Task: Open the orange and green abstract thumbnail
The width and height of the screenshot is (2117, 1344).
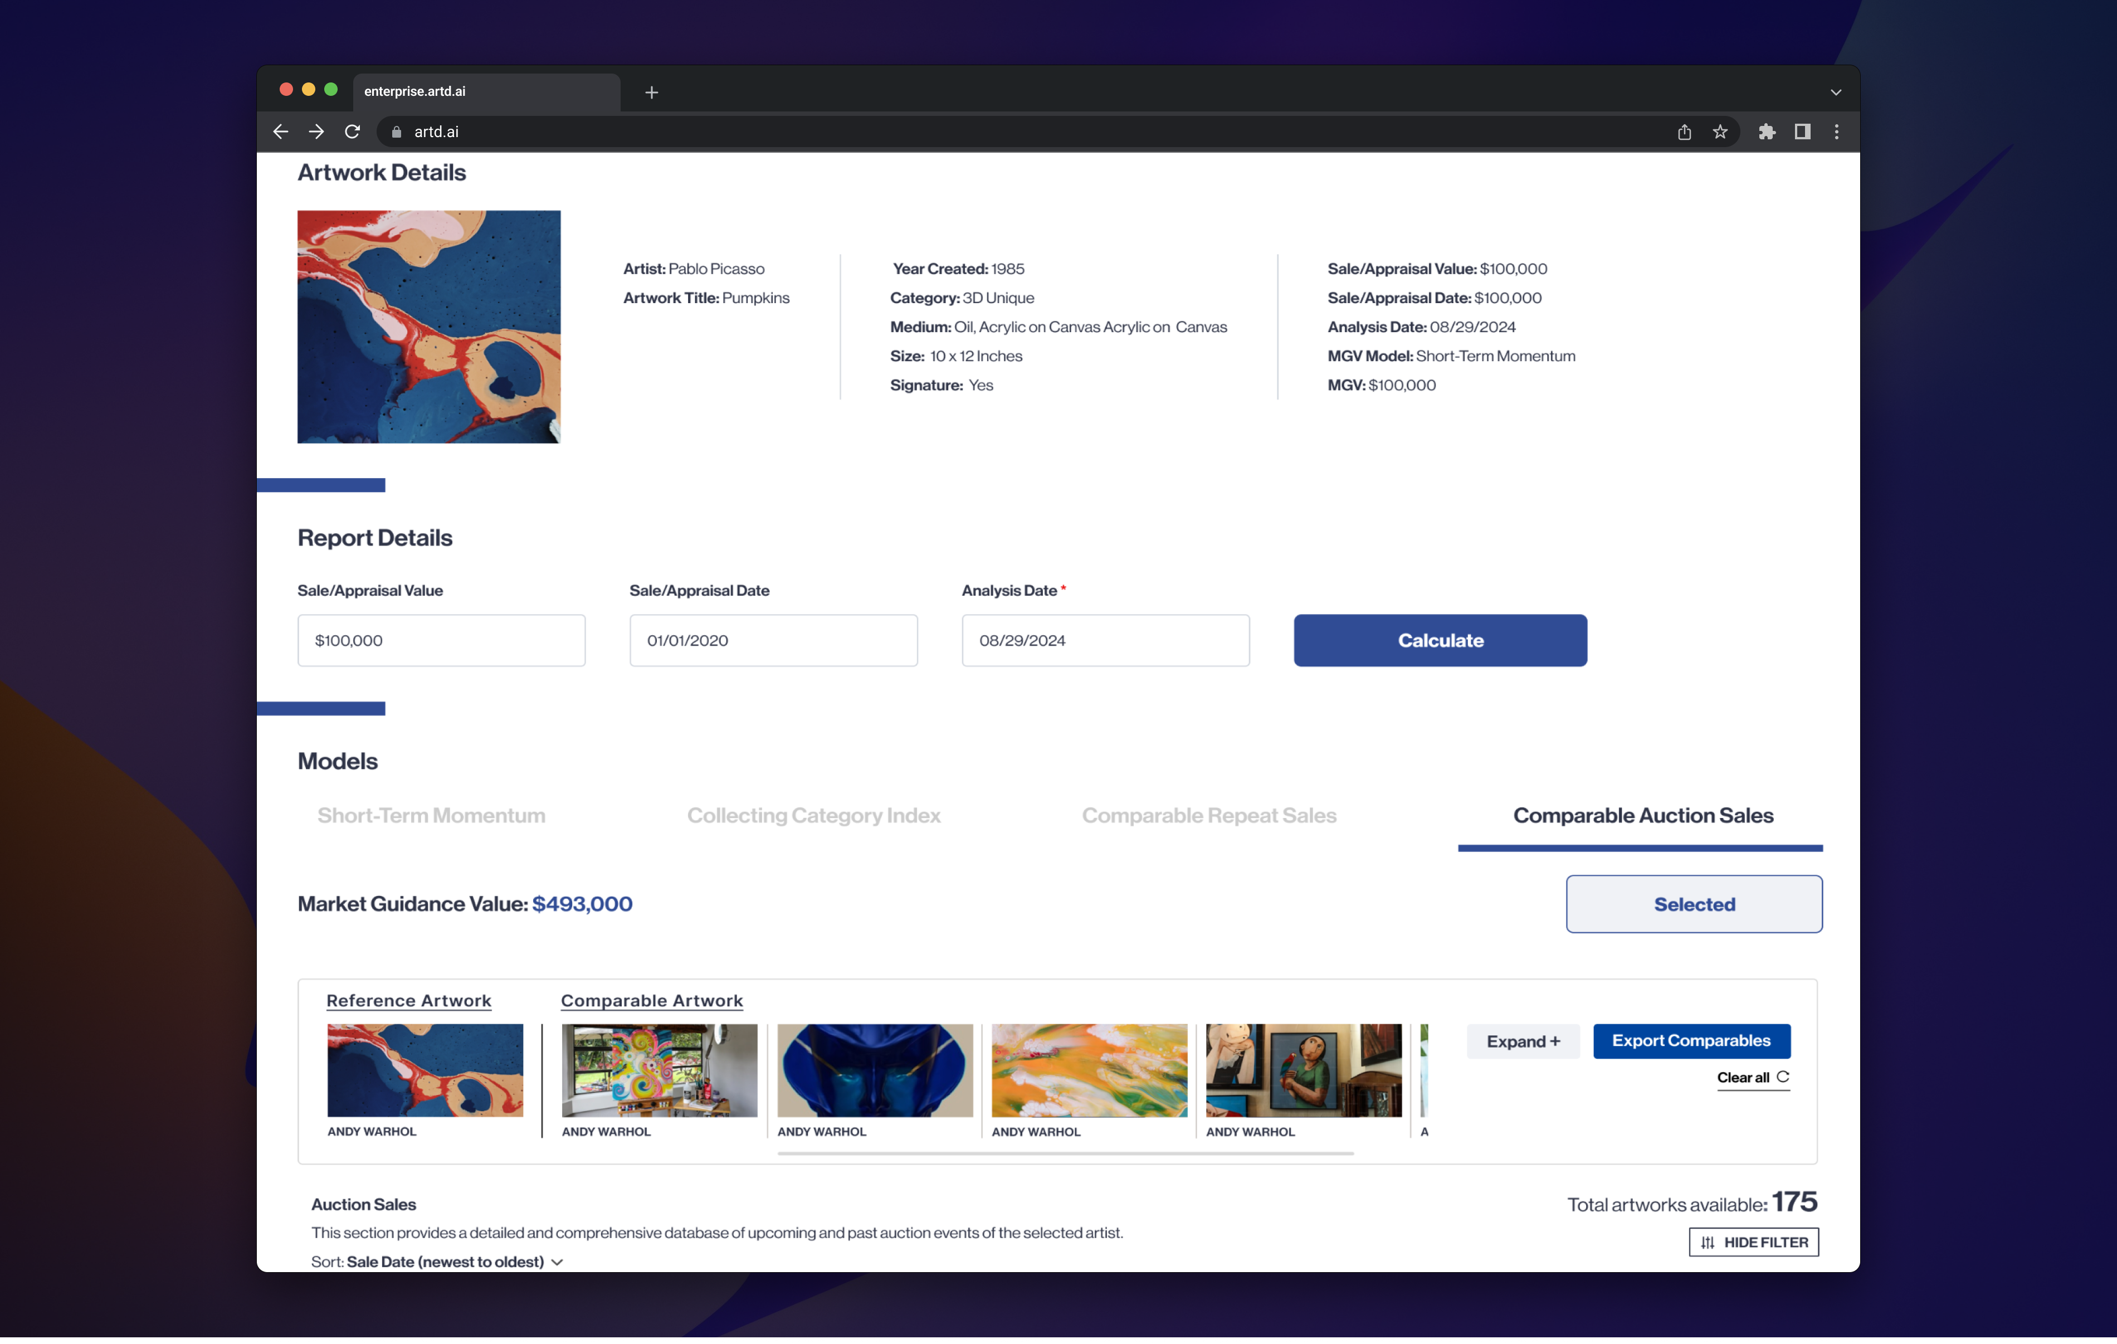Action: click(1089, 1070)
